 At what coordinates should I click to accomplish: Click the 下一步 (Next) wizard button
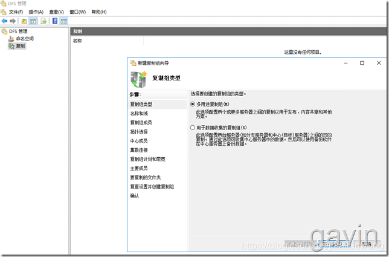point(334,244)
